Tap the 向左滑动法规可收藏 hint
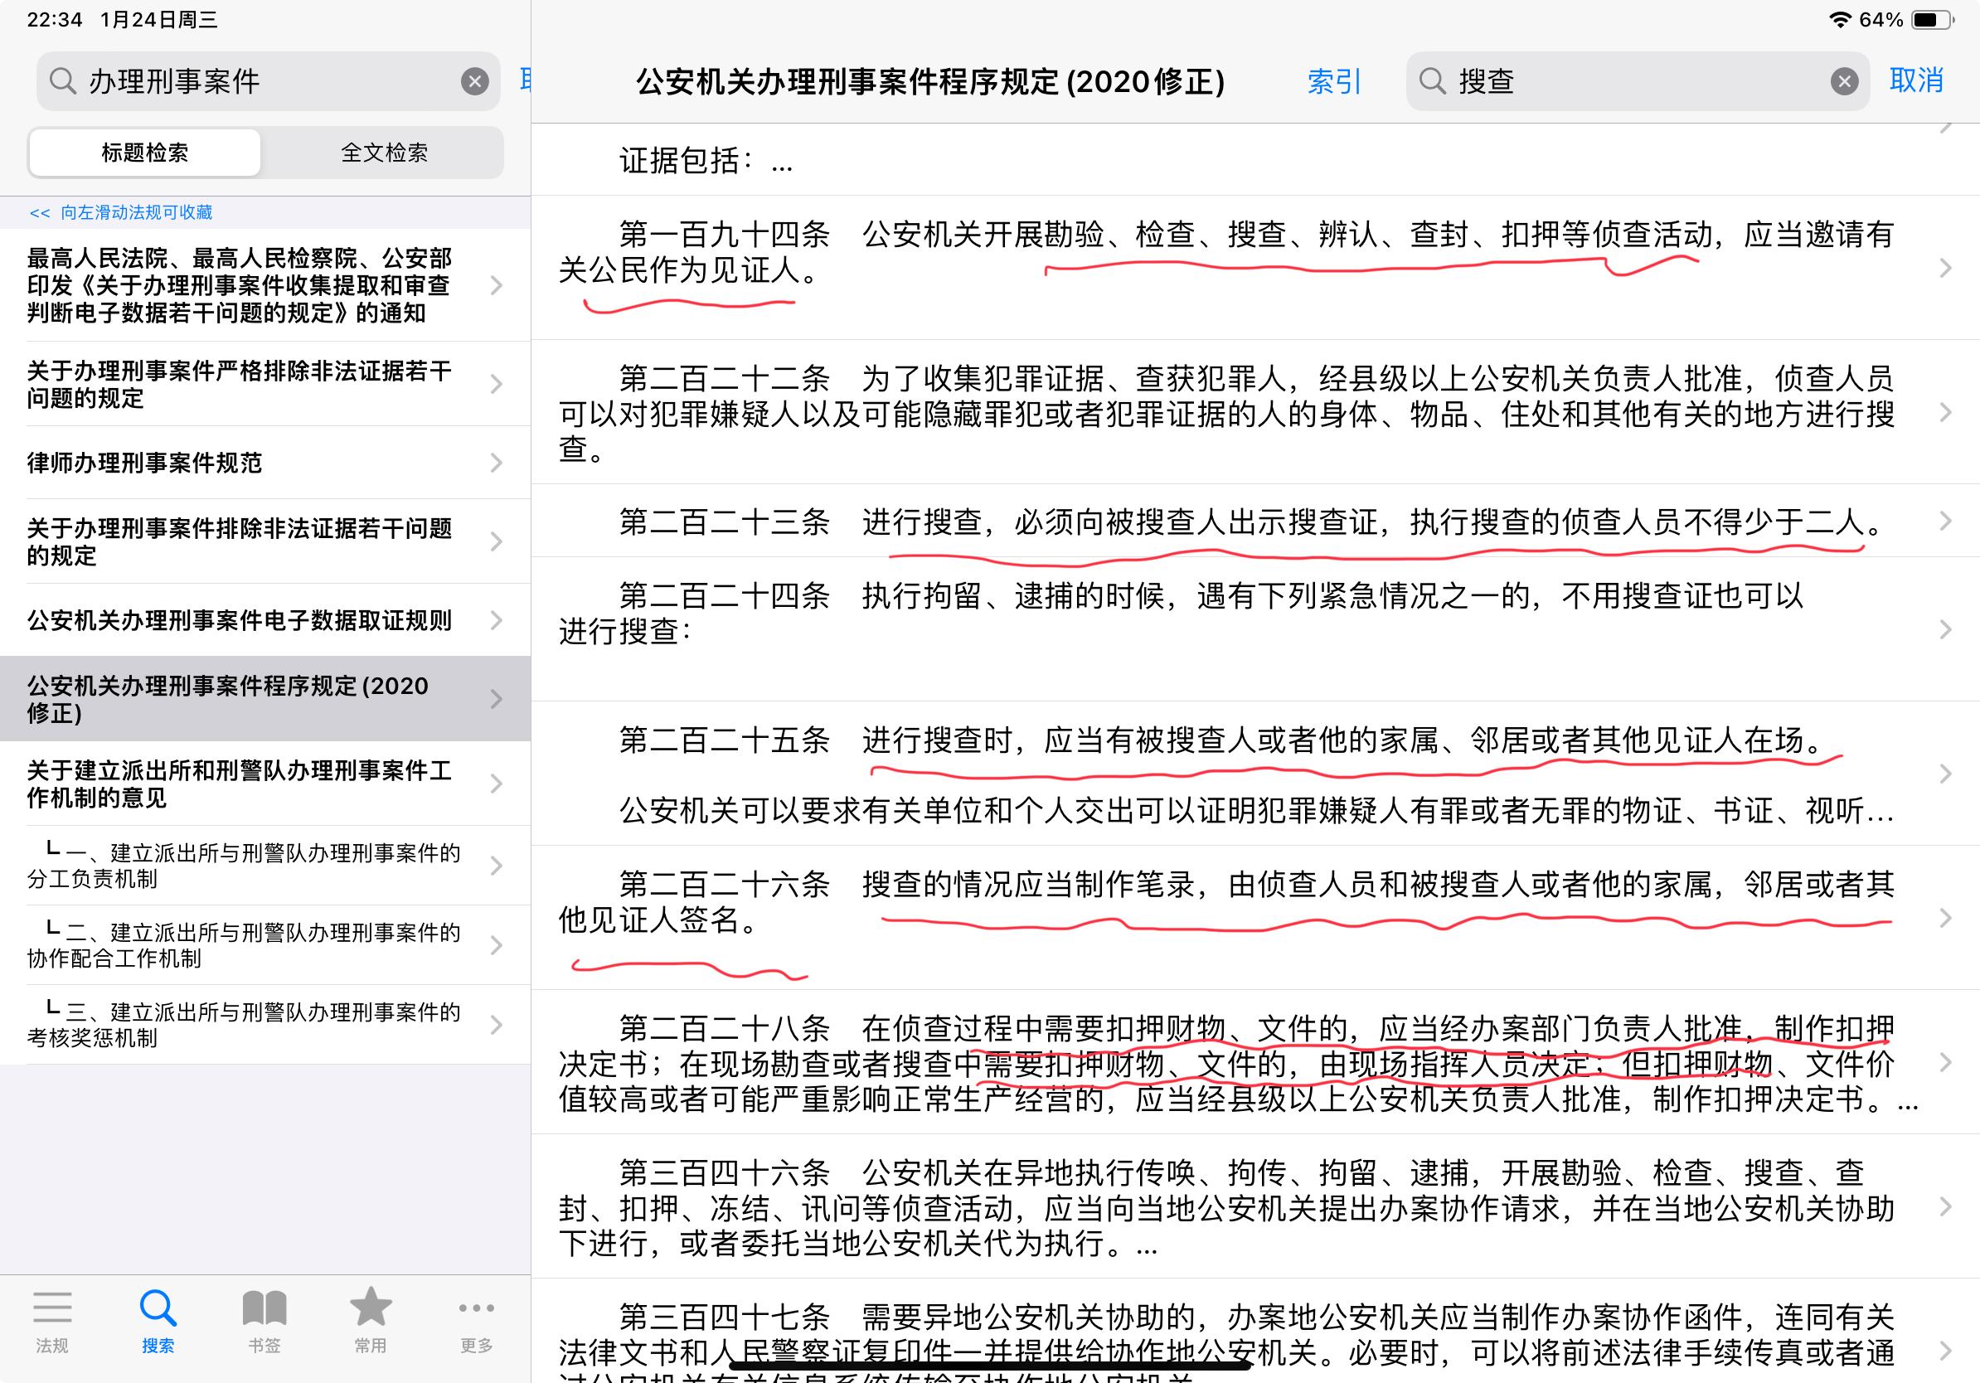This screenshot has width=1980, height=1383. click(x=121, y=212)
